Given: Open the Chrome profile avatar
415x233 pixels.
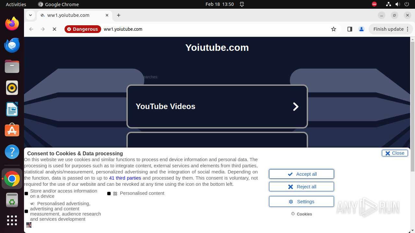Looking at the screenshot, I should (362, 29).
